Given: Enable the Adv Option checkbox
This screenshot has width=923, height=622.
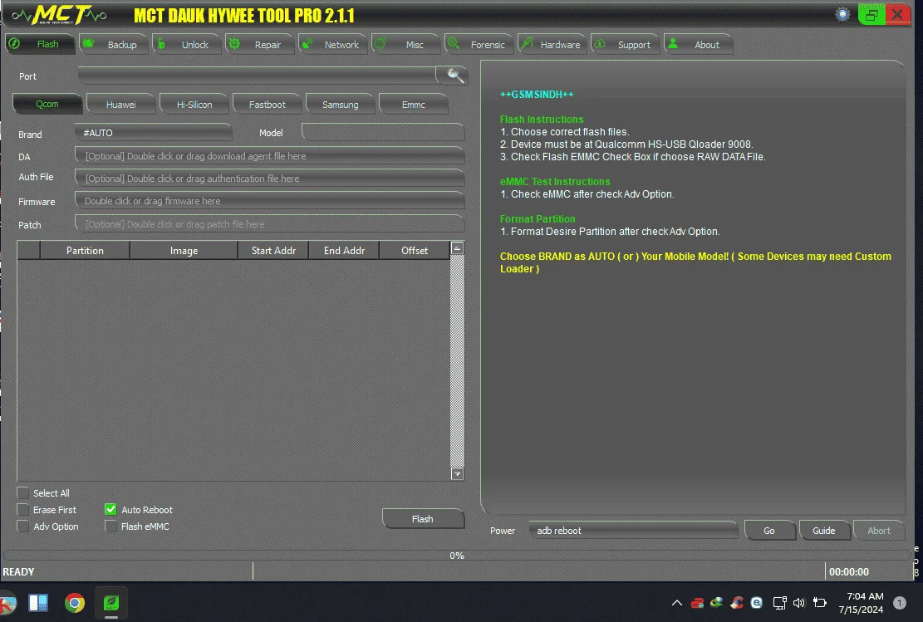Looking at the screenshot, I should [23, 526].
